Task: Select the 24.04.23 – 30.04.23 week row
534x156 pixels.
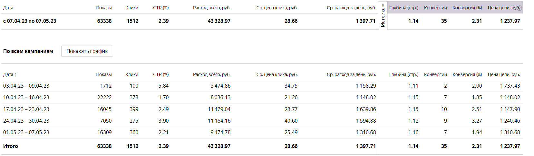Action: point(26,121)
